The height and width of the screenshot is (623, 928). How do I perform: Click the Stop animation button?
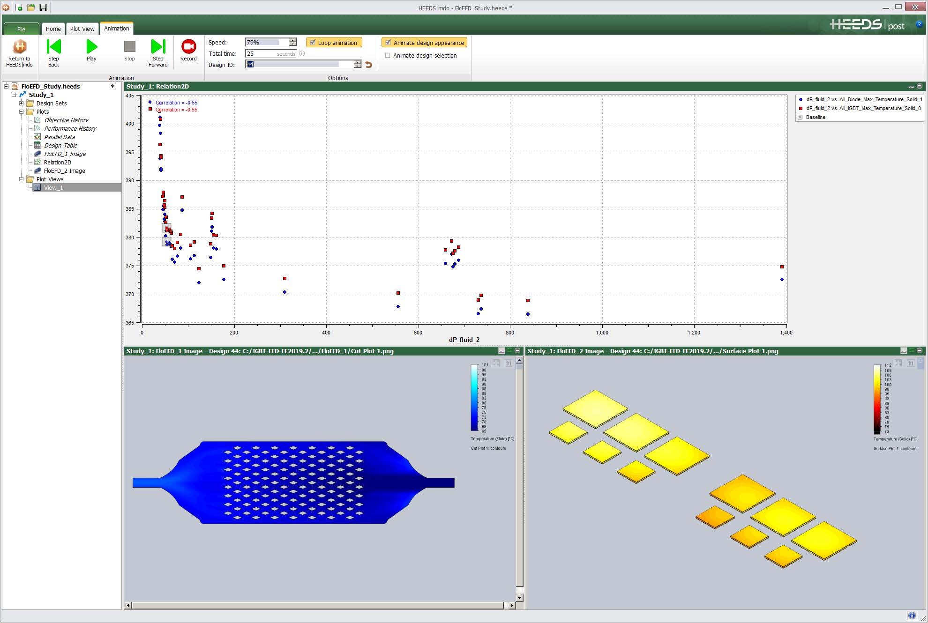(129, 47)
